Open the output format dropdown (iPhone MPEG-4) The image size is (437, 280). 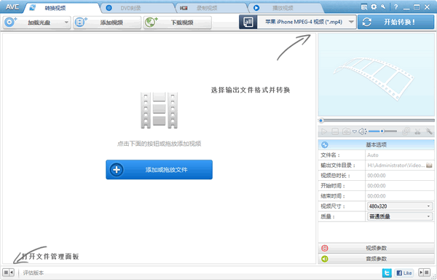point(307,22)
